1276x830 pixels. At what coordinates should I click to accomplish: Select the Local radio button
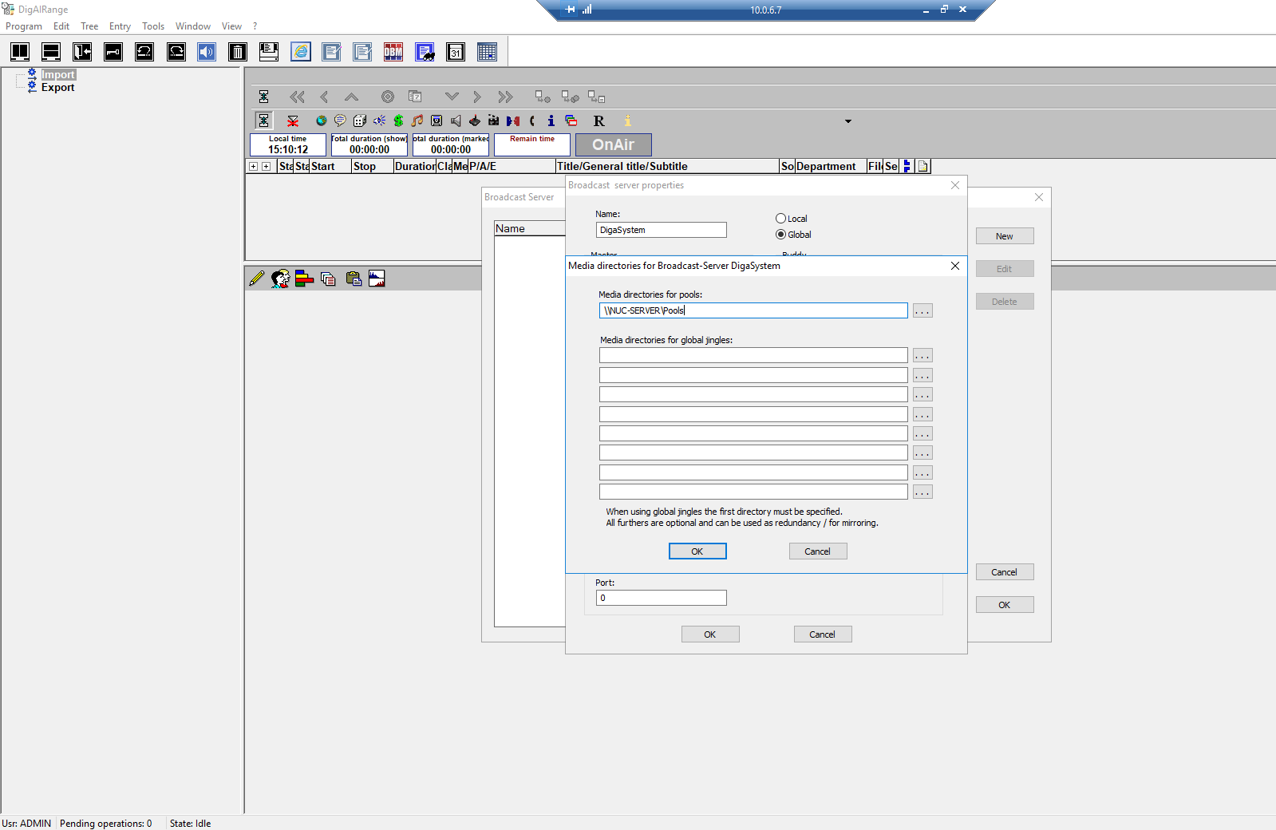tap(780, 219)
